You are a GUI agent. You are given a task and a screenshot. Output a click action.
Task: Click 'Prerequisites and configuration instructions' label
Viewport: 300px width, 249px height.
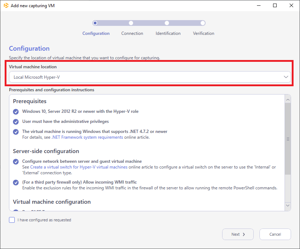[52, 90]
